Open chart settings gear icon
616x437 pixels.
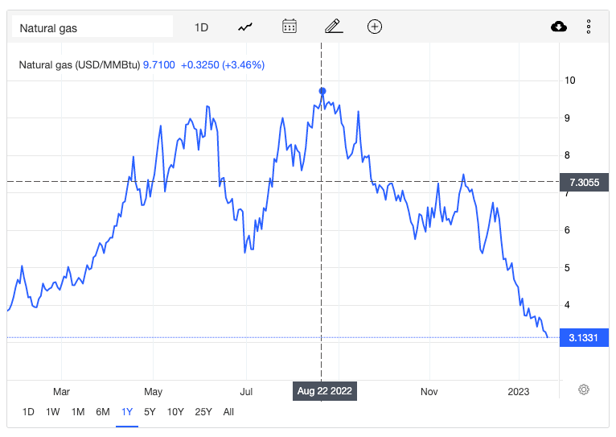pyautogui.click(x=584, y=390)
